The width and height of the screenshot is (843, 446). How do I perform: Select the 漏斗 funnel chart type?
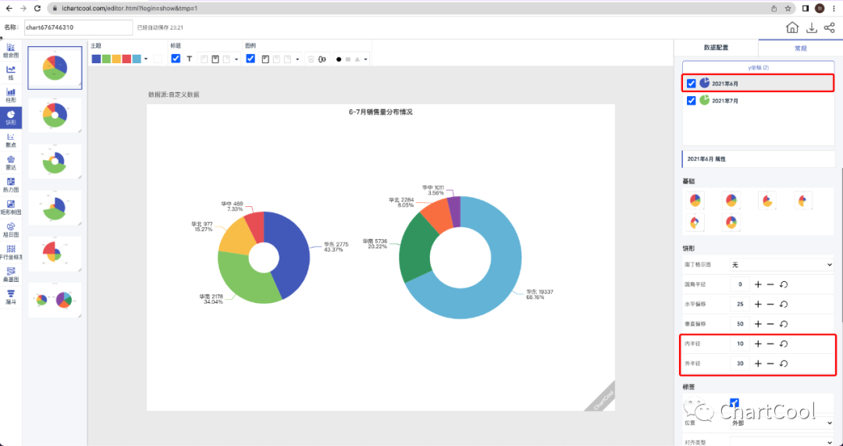tap(11, 298)
